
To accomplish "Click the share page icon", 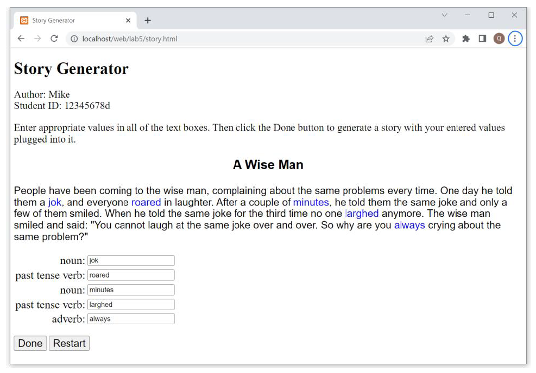I will 429,38.
